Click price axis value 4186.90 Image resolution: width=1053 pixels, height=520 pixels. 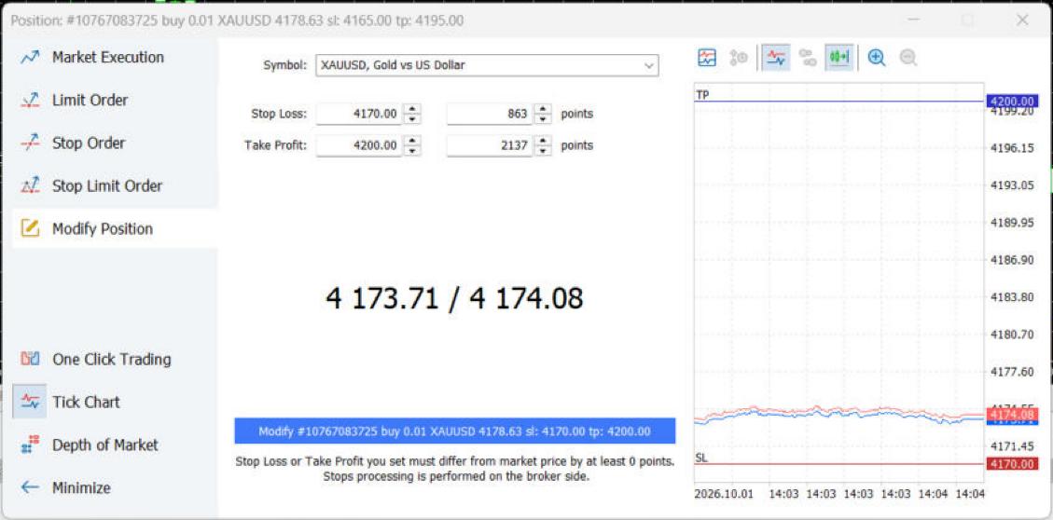[x=1012, y=260]
